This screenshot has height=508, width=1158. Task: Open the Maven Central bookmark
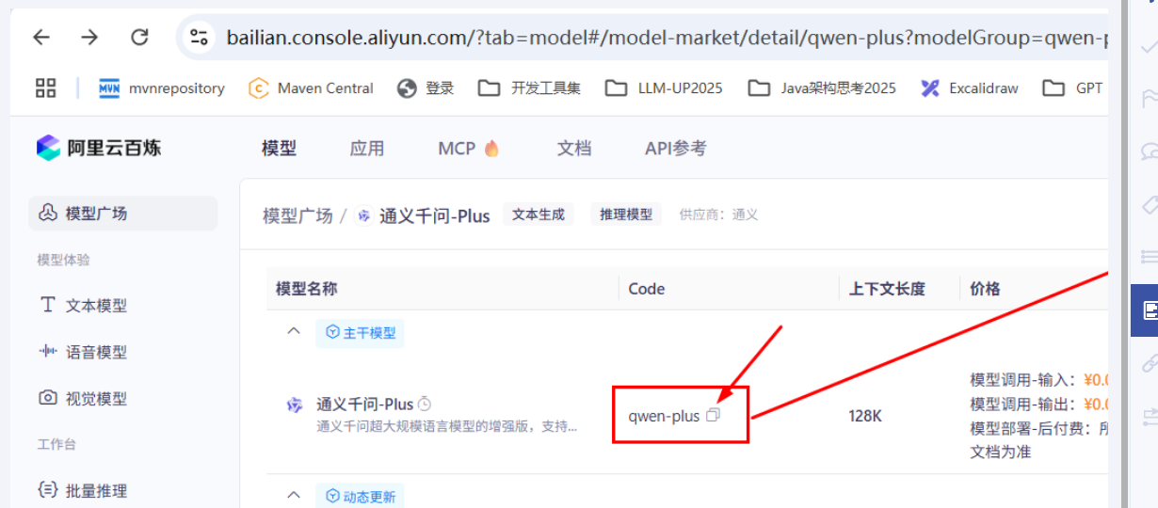pos(311,87)
